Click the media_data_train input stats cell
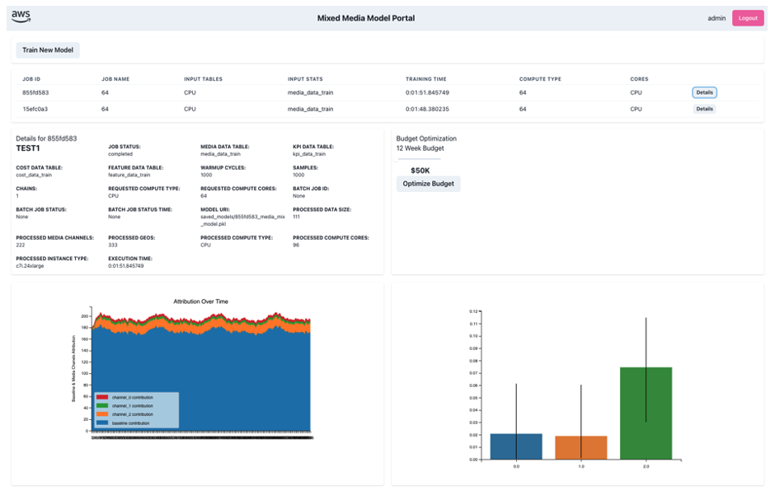775x495 pixels. pyautogui.click(x=312, y=92)
